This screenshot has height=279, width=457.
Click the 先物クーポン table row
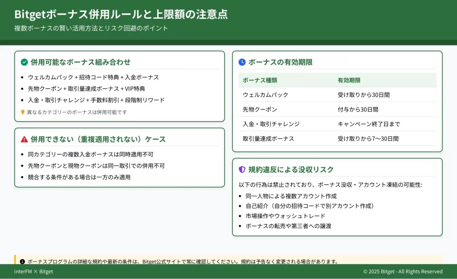[x=337, y=109]
